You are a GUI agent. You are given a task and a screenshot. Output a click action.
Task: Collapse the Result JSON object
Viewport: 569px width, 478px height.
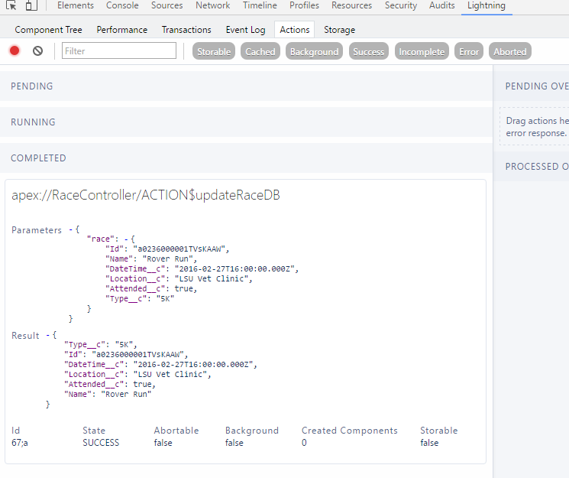click(47, 335)
